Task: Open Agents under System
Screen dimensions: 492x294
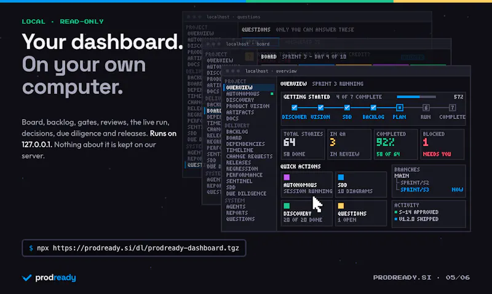Action: pyautogui.click(x=236, y=207)
